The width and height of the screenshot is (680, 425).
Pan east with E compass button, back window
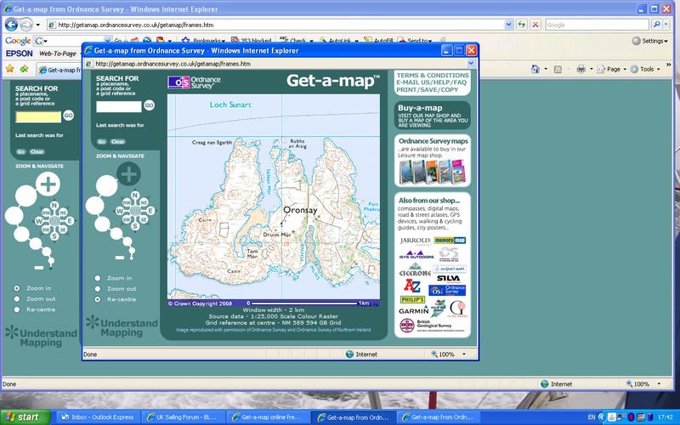[x=70, y=221]
